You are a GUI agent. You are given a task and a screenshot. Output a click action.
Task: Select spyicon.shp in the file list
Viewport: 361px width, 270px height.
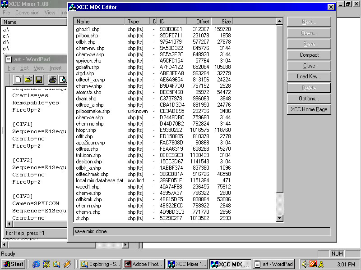click(x=88, y=61)
